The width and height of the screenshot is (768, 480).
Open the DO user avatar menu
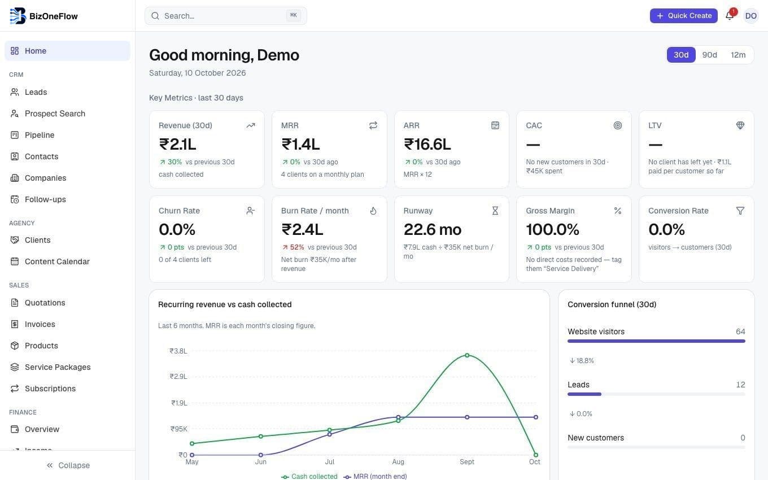point(751,16)
